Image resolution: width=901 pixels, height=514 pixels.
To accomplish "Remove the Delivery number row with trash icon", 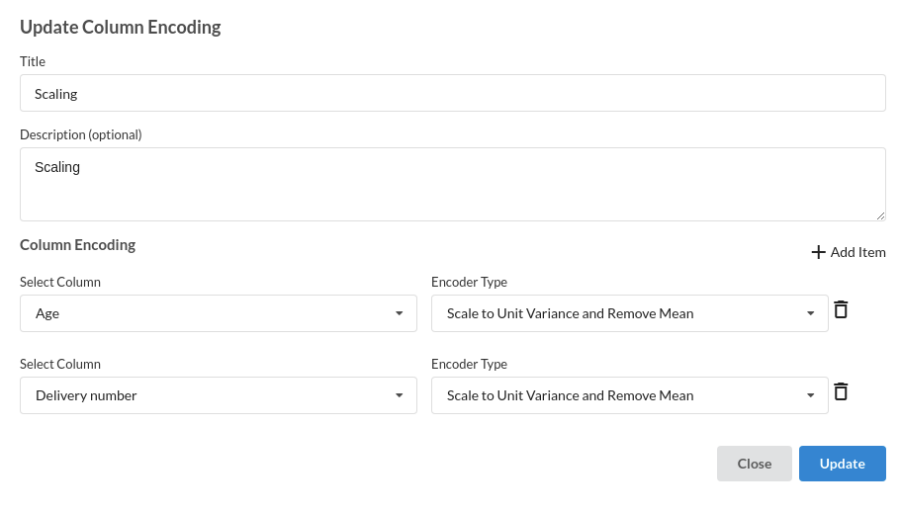I will 841,391.
